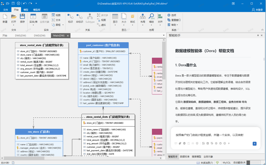Click the 缩放 zoom magnifier icon

tap(151, 16)
